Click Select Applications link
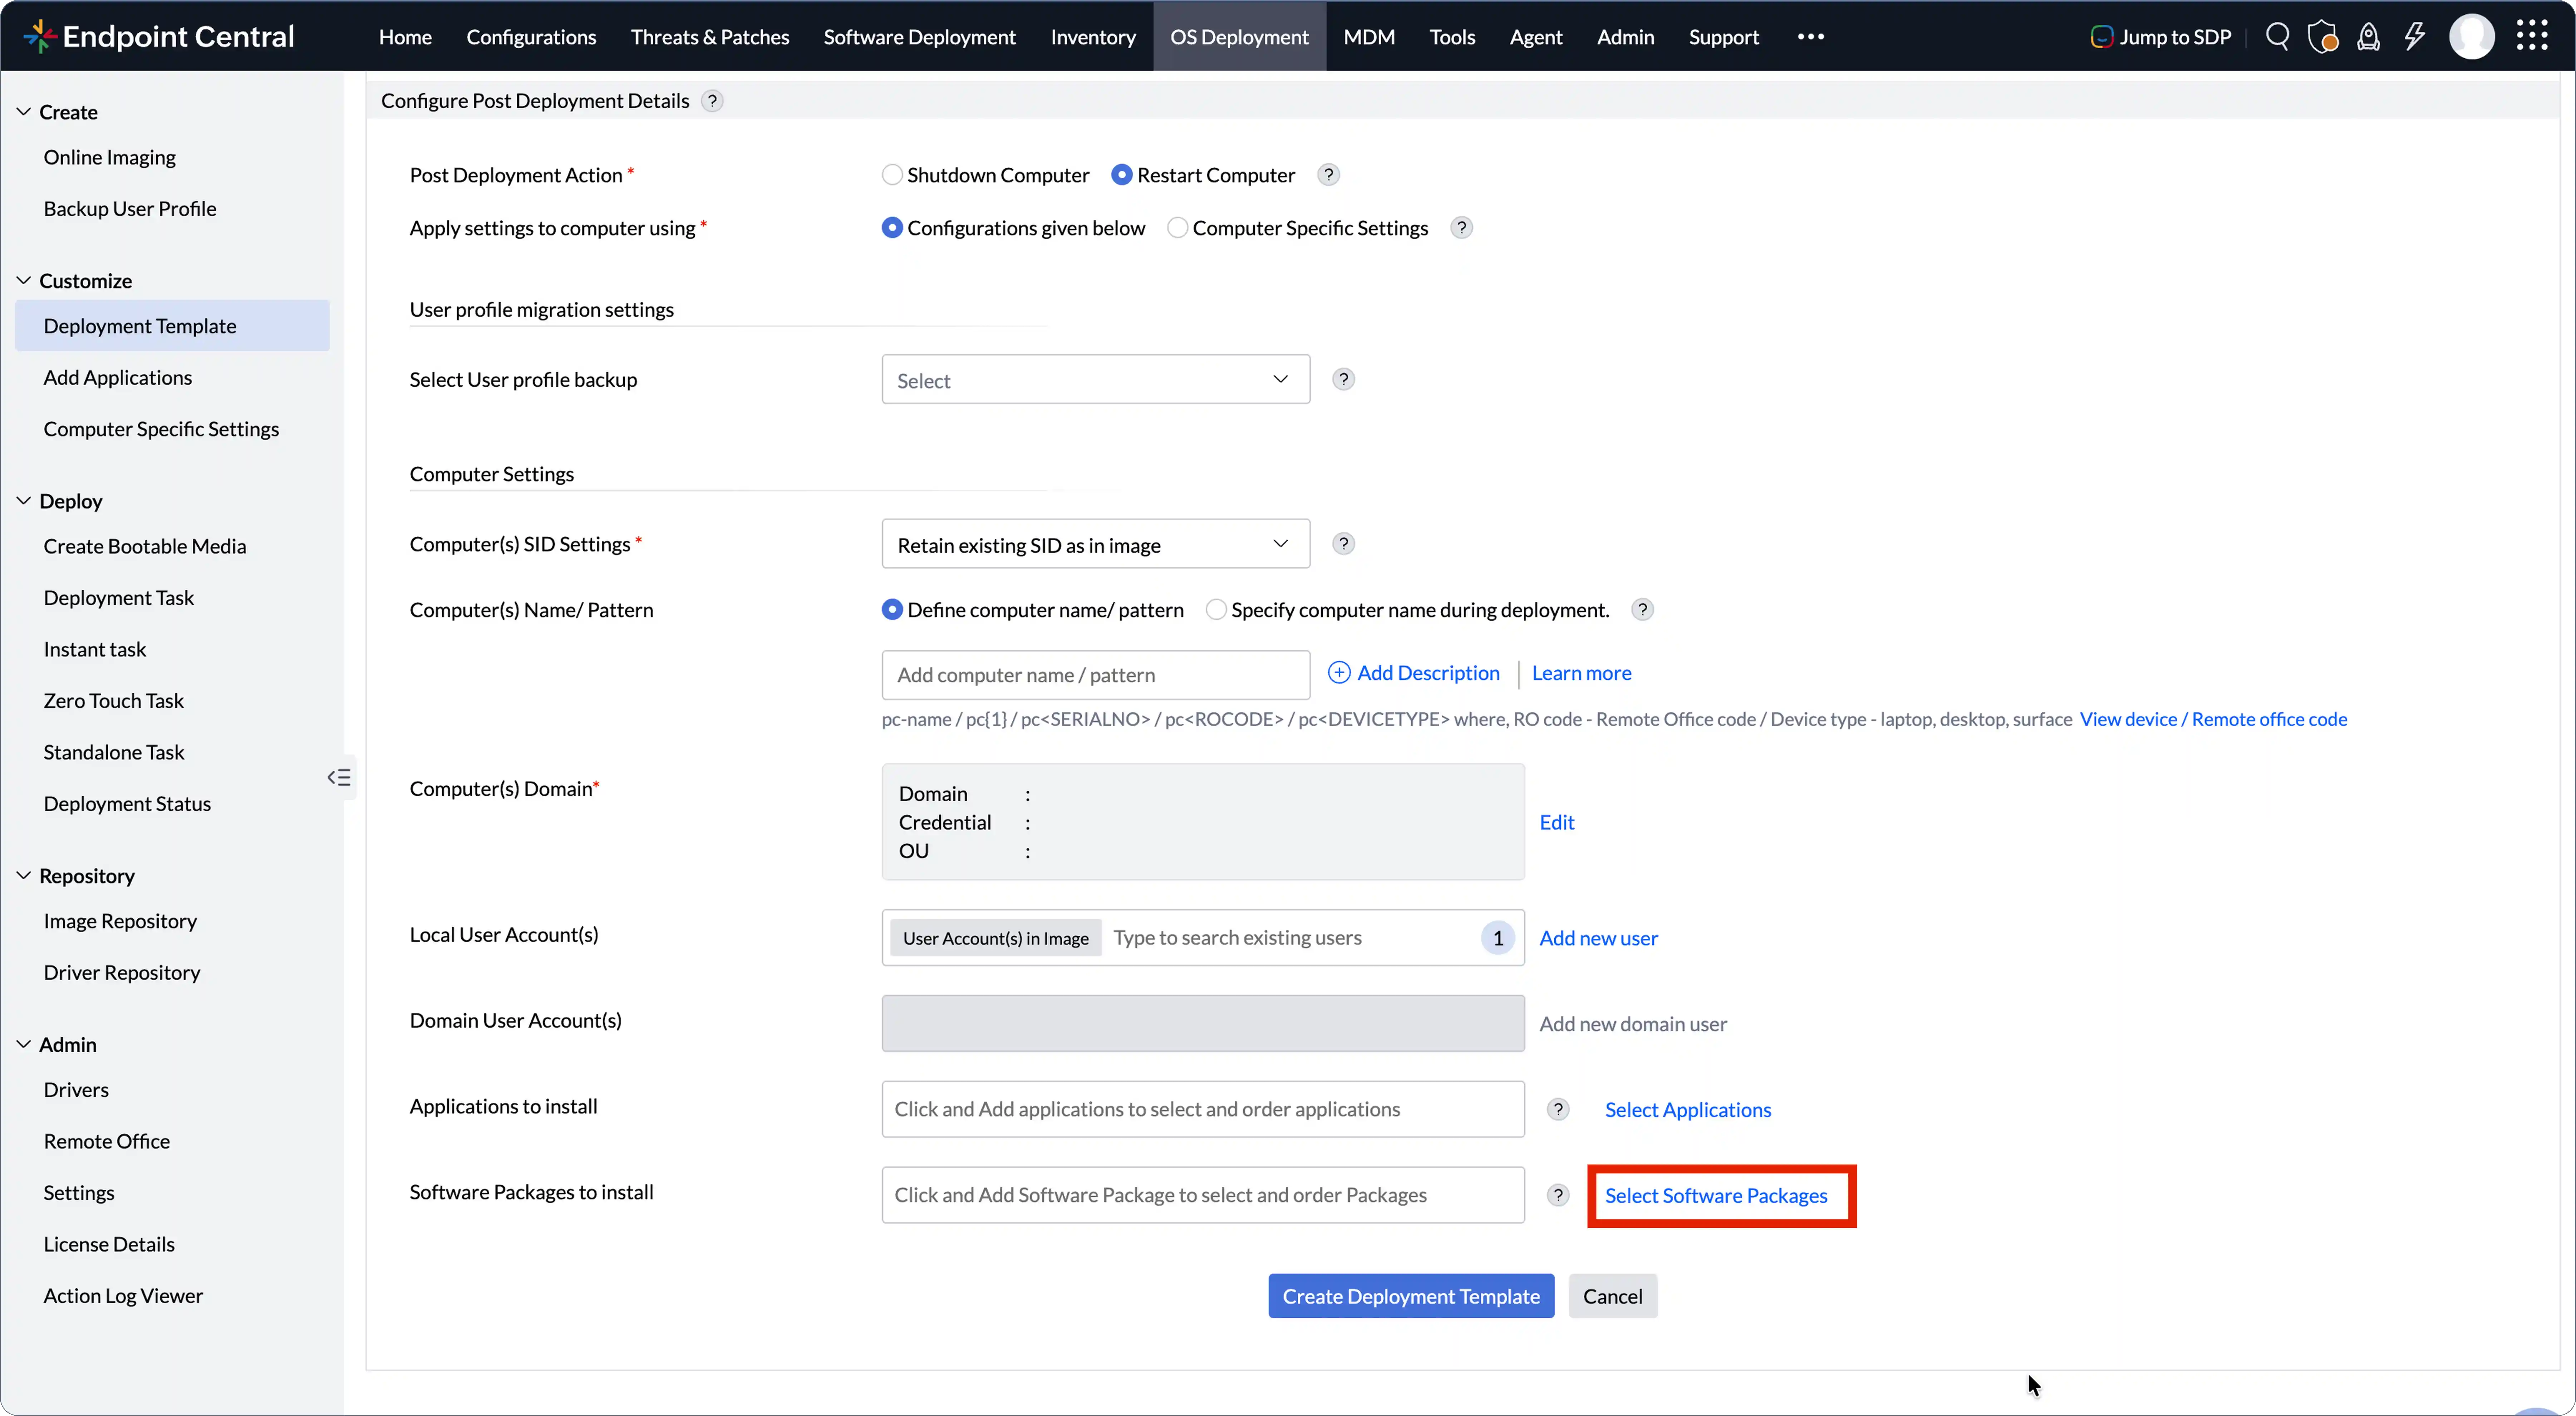The image size is (2576, 1416). point(1688,1110)
